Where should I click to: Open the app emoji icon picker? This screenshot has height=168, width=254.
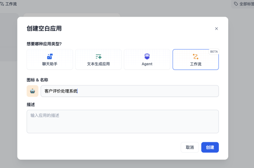coord(33,91)
